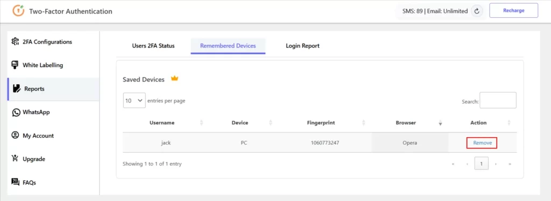This screenshot has height=201, width=551.
Task: Select White Labelling paint roller icon
Action: (15, 65)
